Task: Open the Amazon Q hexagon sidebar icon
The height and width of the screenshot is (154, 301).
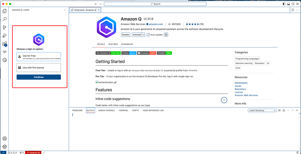Action: [5, 60]
